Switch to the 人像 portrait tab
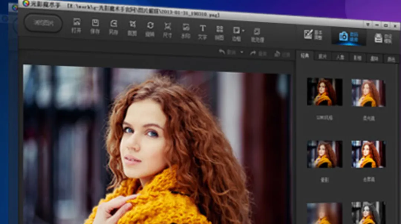Viewport: 401px width, 224px height. pyautogui.click(x=340, y=57)
